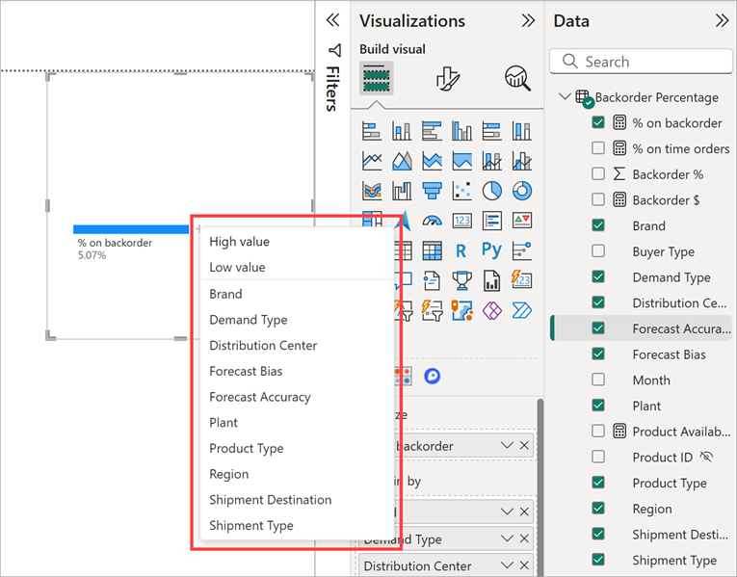Screen dimensions: 737x577
Task: Uncheck the Brand field checkbox
Action: tap(598, 225)
